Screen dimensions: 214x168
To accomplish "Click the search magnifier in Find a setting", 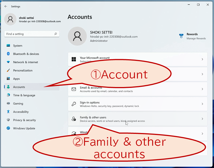I will tap(55, 34).
